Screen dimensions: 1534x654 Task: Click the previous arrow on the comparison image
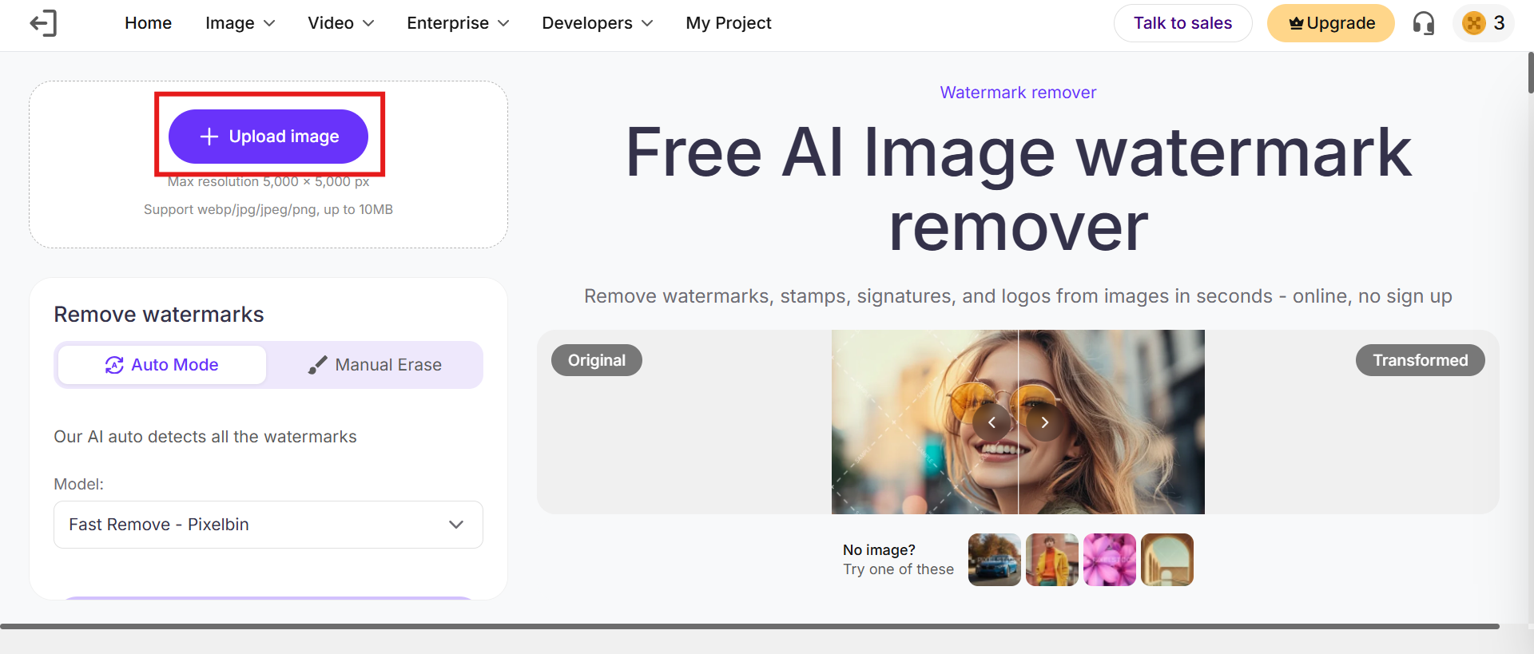coord(992,422)
